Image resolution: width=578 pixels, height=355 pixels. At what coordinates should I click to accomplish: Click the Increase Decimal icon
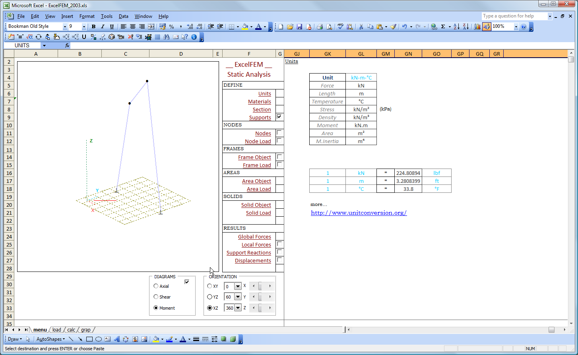pos(190,27)
